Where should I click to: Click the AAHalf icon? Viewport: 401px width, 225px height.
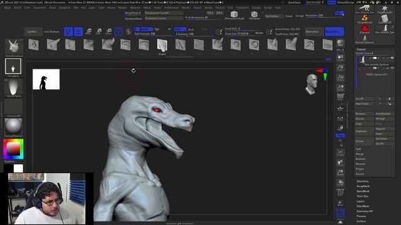click(340, 88)
